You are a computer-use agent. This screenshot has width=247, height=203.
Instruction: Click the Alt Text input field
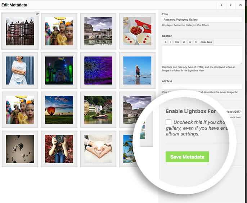tap(202, 87)
